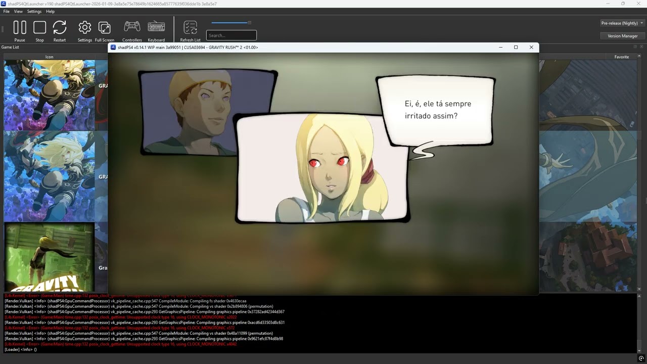Select the first Gravity Rush game thumbnail
This screenshot has height=364, width=647.
coord(50,96)
